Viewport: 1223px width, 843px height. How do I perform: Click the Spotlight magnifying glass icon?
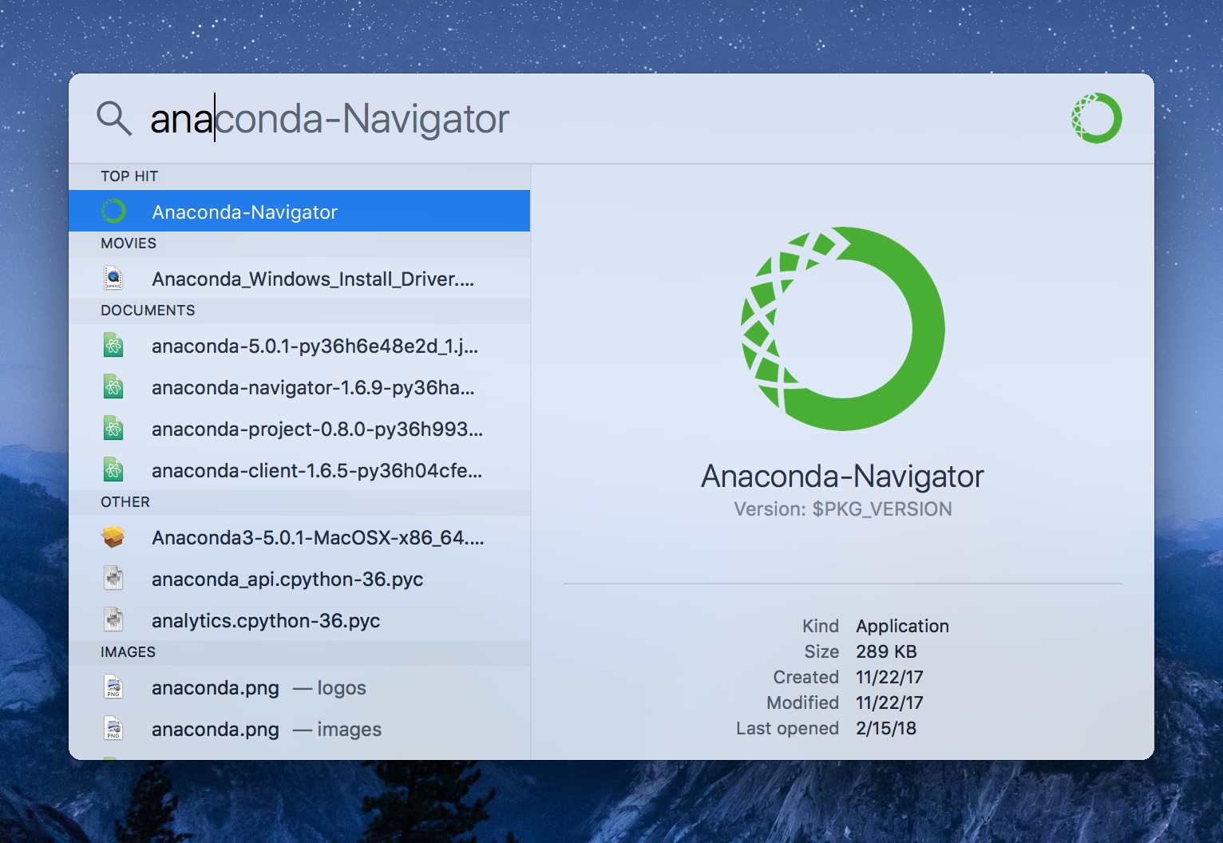pyautogui.click(x=114, y=118)
